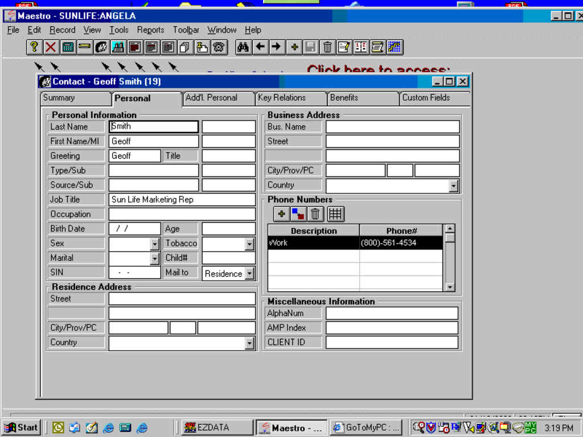
Task: Click the main toolbar trash can icon
Action: (x=327, y=47)
